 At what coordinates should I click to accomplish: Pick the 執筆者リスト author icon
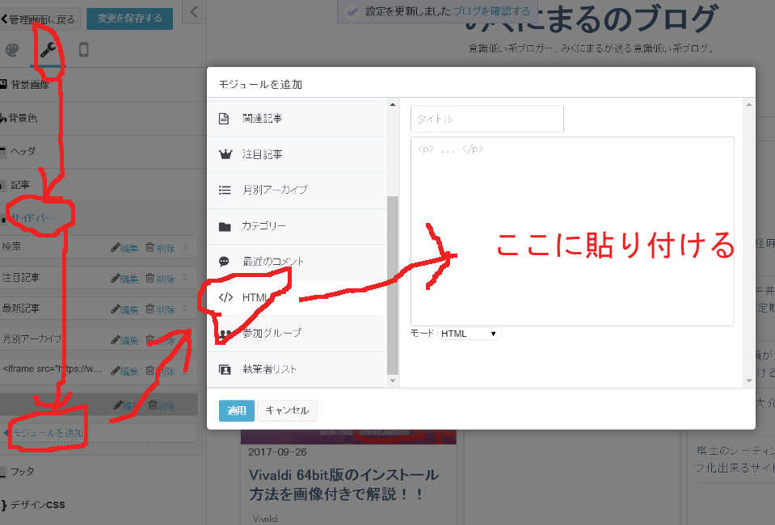pyautogui.click(x=225, y=369)
